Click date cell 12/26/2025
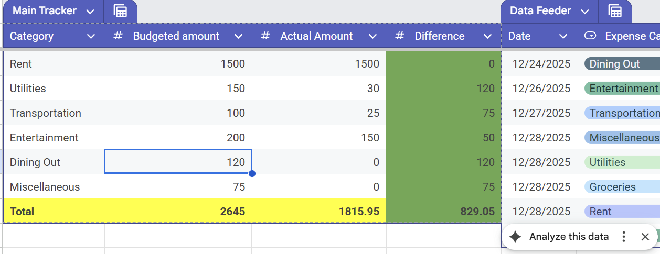 tap(540, 89)
